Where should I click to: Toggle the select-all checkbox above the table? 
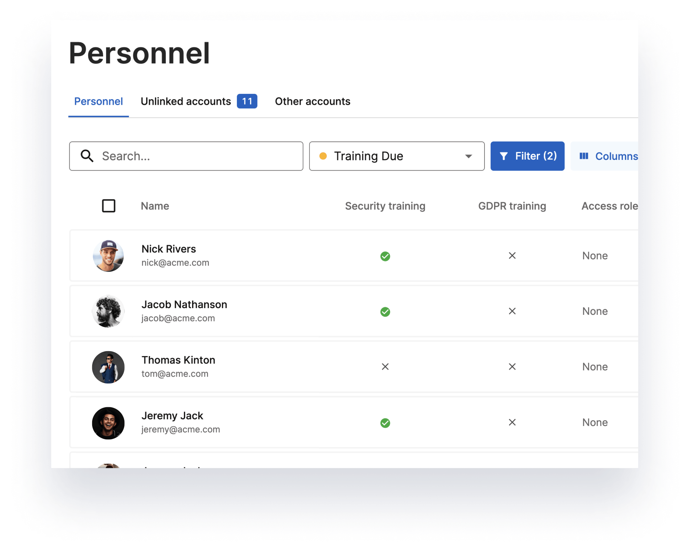[x=109, y=206]
